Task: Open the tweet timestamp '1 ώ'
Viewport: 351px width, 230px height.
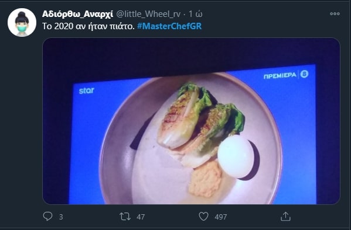Action: pos(195,14)
